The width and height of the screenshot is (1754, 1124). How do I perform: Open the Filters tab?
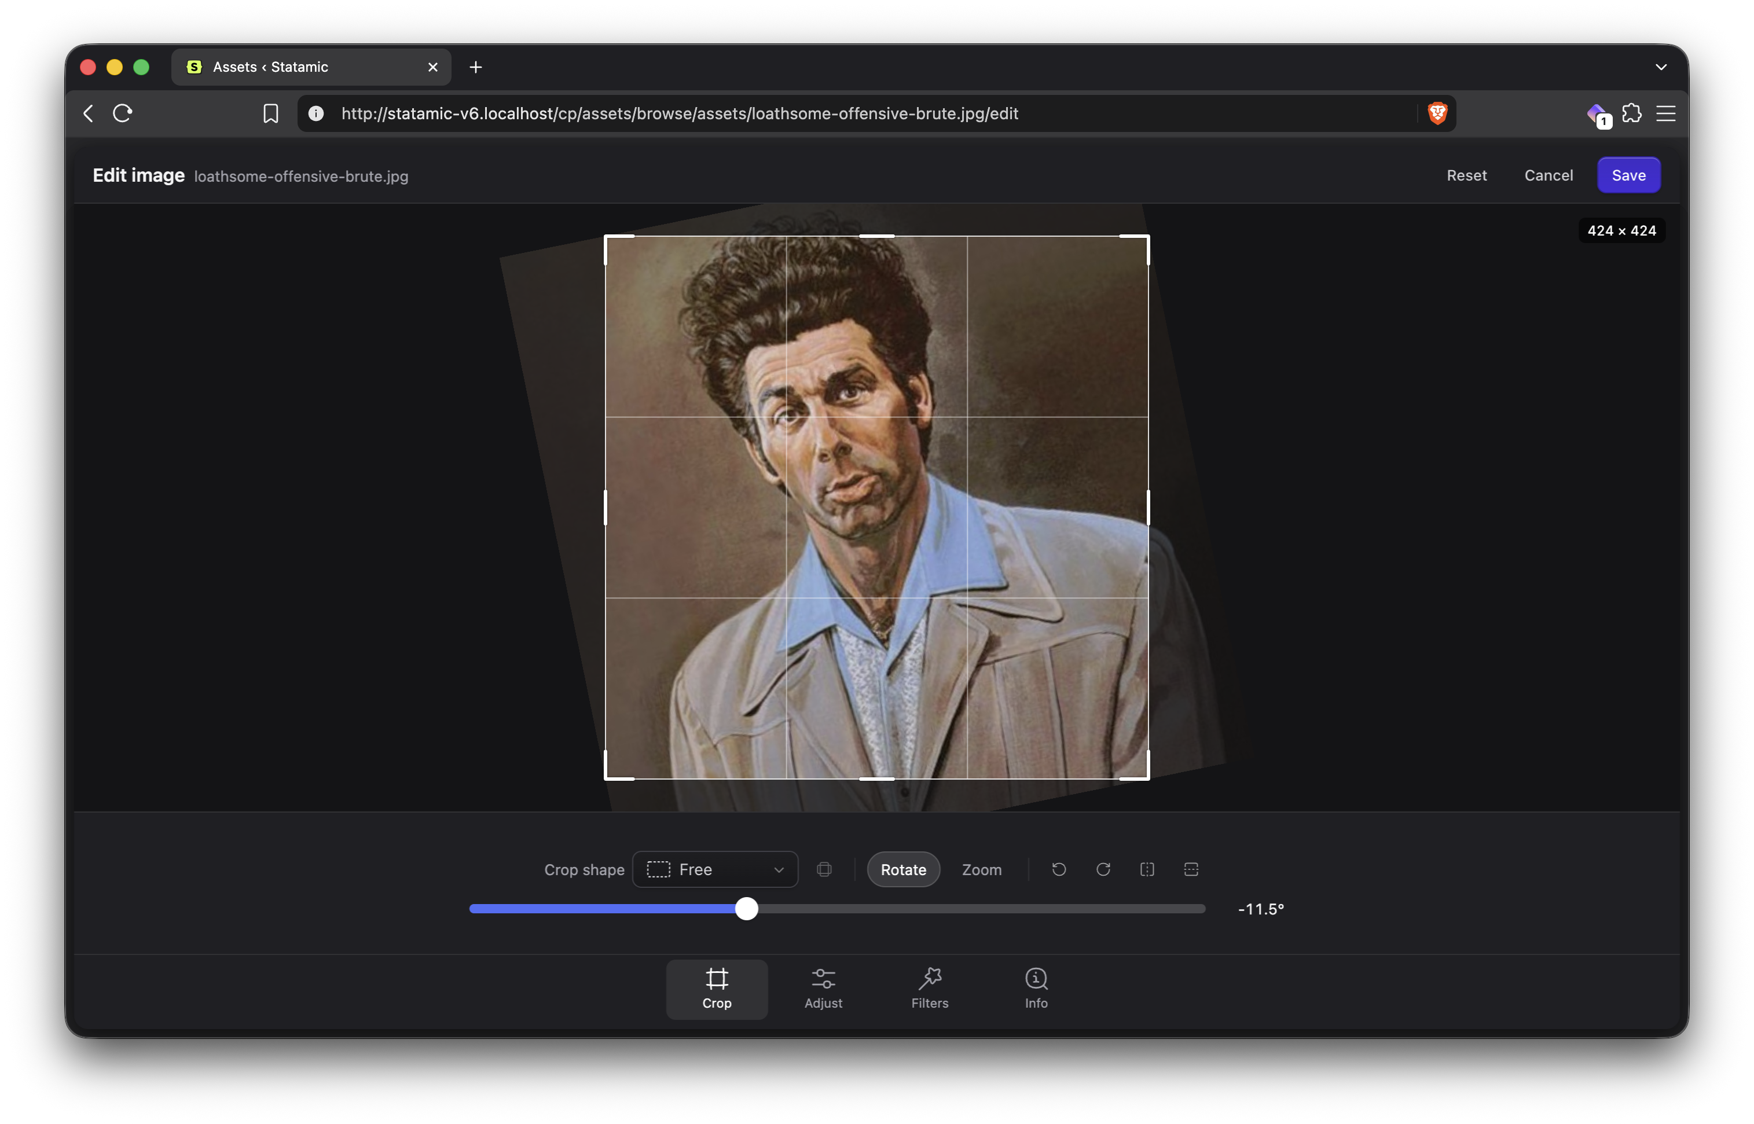[x=930, y=989]
